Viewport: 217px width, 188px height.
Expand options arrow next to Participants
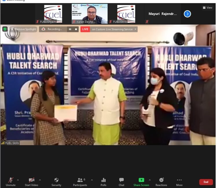pos(92,180)
